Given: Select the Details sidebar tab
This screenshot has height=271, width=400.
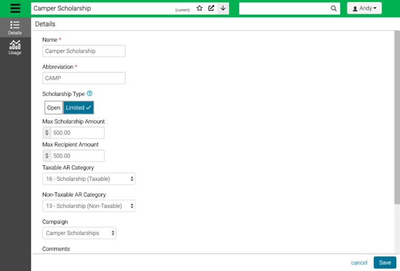Looking at the screenshot, I should click(x=15, y=28).
